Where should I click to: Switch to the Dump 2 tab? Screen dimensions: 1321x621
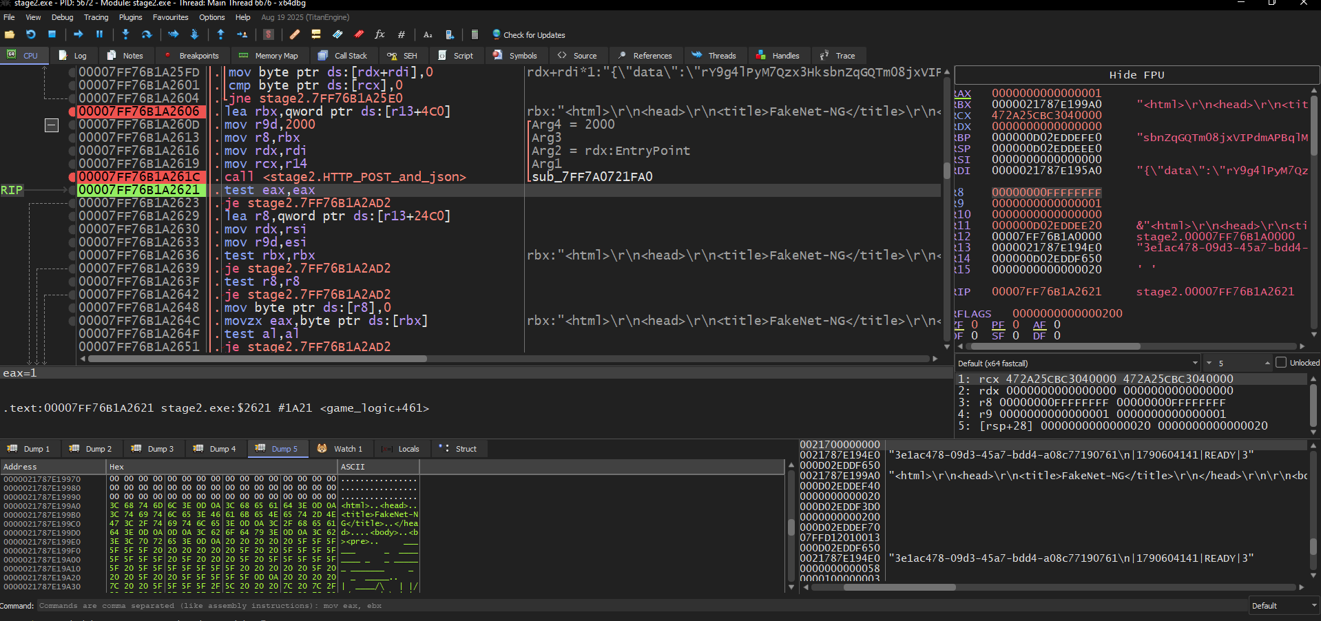92,449
